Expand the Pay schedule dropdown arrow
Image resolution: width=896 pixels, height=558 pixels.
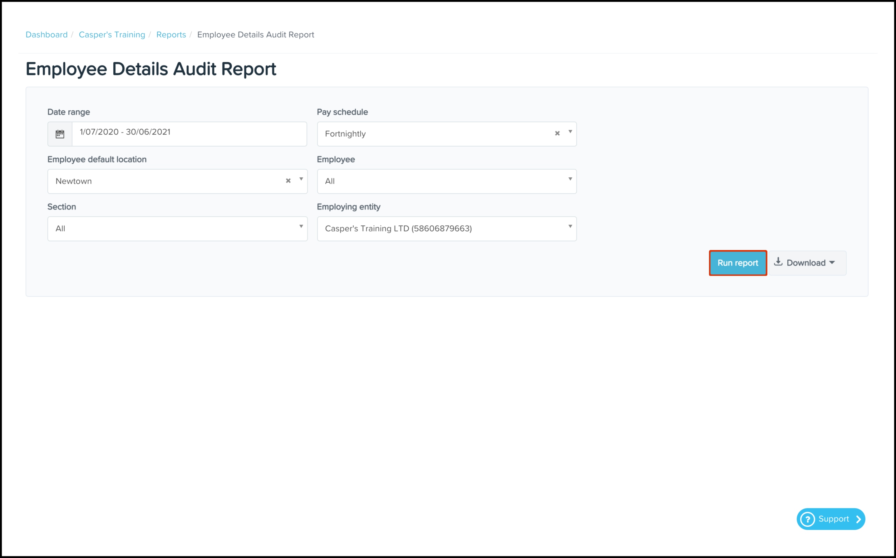pyautogui.click(x=570, y=132)
